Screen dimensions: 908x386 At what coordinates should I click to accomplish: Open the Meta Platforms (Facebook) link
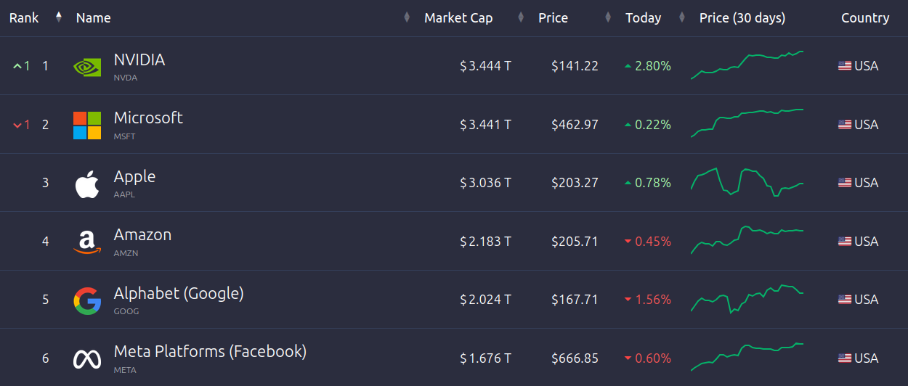[210, 351]
